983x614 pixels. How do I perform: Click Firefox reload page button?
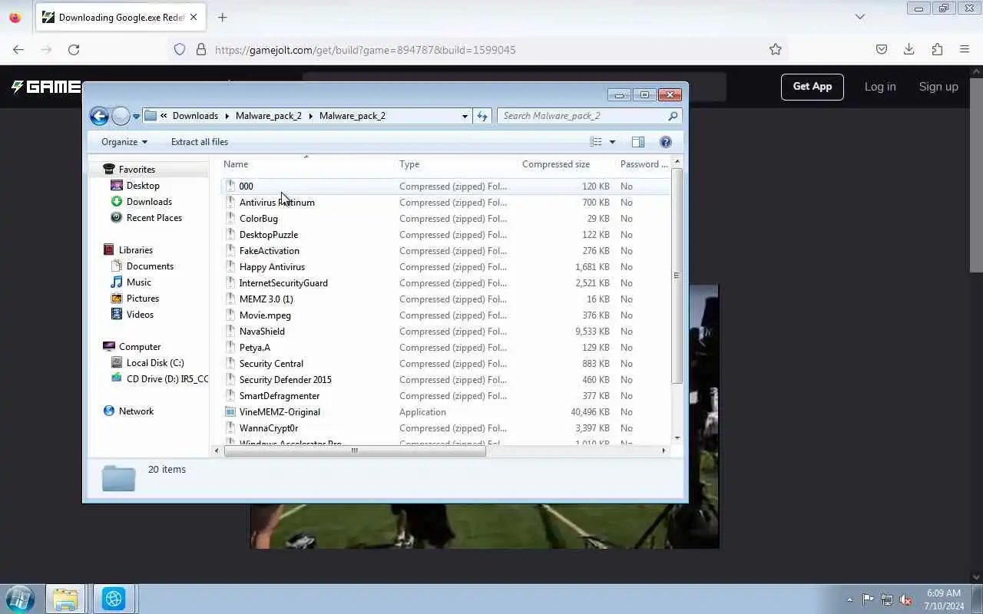click(74, 50)
